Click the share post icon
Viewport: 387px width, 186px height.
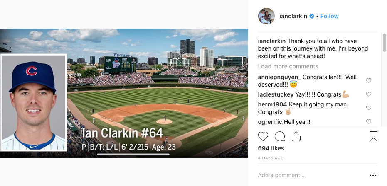click(x=296, y=136)
